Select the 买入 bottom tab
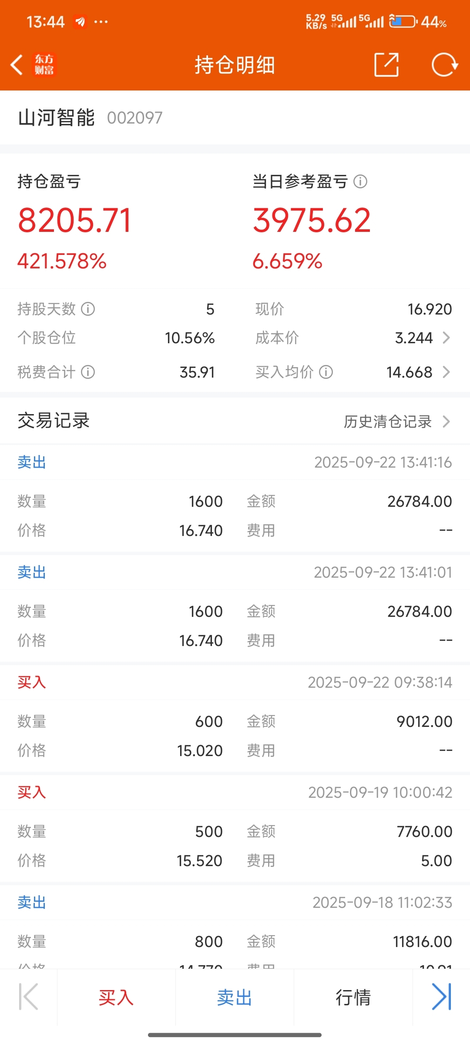Image resolution: width=470 pixels, height=1044 pixels. tap(116, 997)
